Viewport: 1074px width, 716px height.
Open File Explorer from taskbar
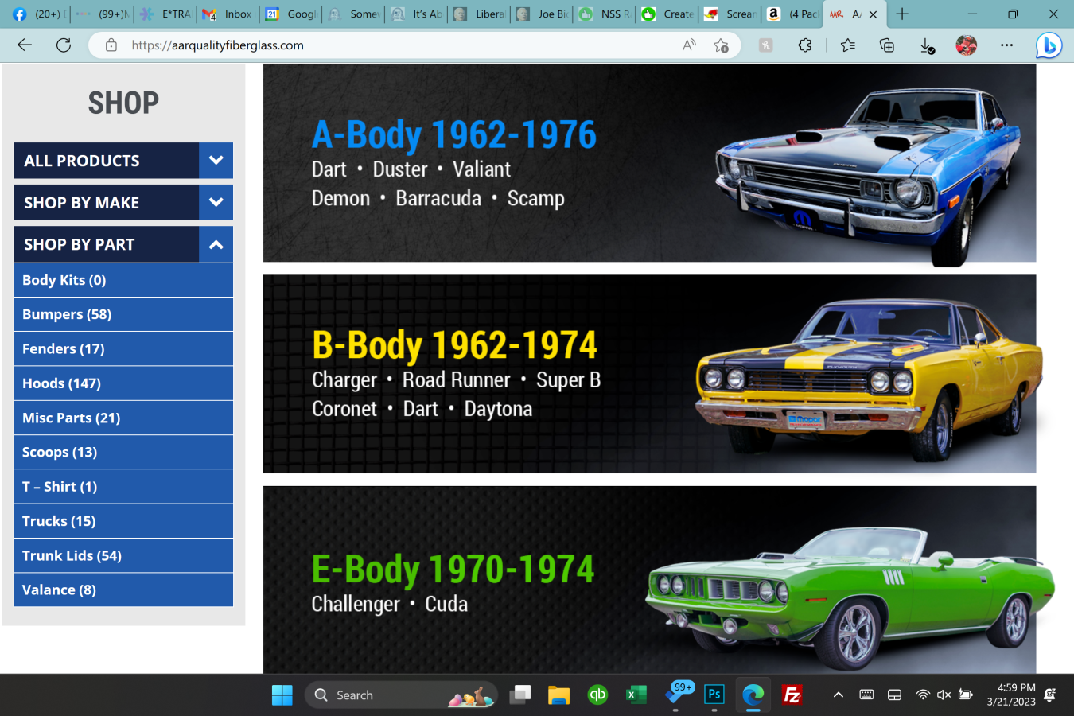pos(558,695)
